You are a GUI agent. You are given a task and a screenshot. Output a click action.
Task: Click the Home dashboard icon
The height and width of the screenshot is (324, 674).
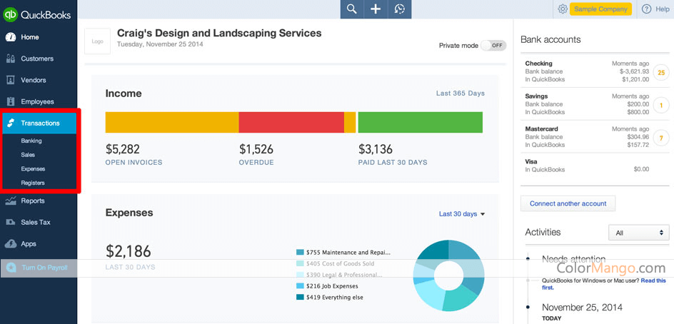11,37
